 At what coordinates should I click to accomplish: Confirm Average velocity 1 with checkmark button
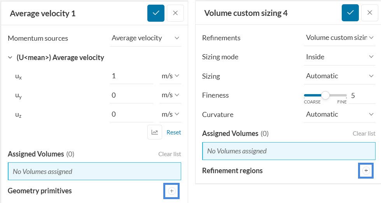(156, 13)
